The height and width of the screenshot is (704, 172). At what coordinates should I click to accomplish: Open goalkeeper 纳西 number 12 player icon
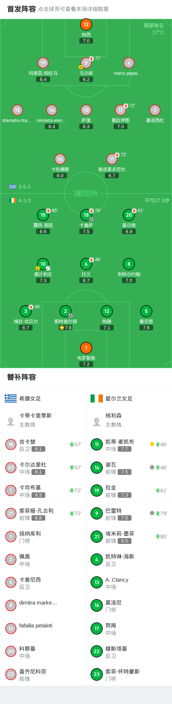(86, 25)
